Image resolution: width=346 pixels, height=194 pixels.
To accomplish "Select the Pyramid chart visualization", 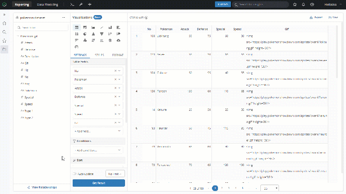I will pyautogui.click(x=93, y=34).
